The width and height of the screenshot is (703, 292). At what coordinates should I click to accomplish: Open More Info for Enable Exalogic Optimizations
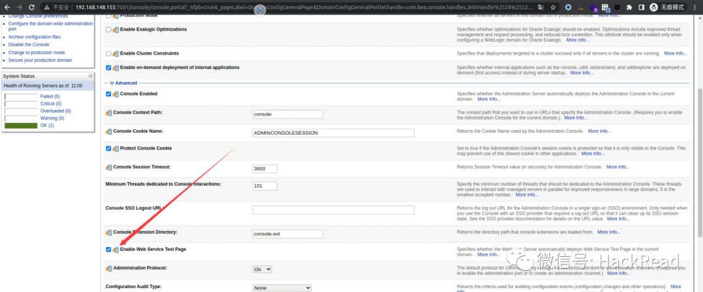[577, 40]
